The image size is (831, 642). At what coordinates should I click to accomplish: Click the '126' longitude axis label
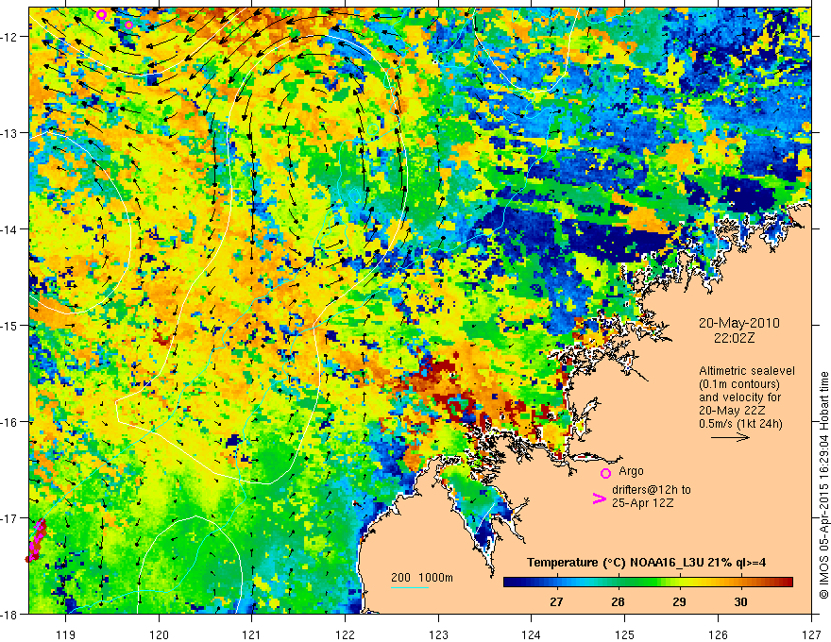718,634
